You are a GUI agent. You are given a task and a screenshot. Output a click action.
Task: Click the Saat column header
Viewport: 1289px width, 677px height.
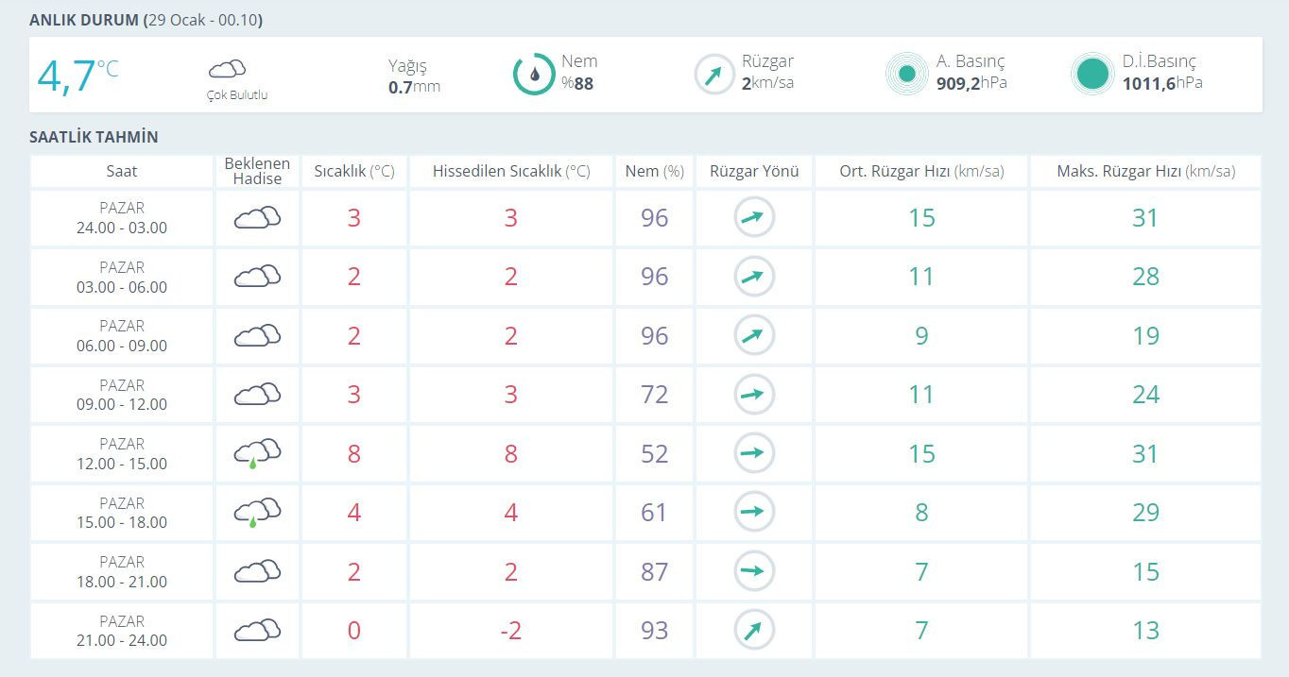(122, 171)
